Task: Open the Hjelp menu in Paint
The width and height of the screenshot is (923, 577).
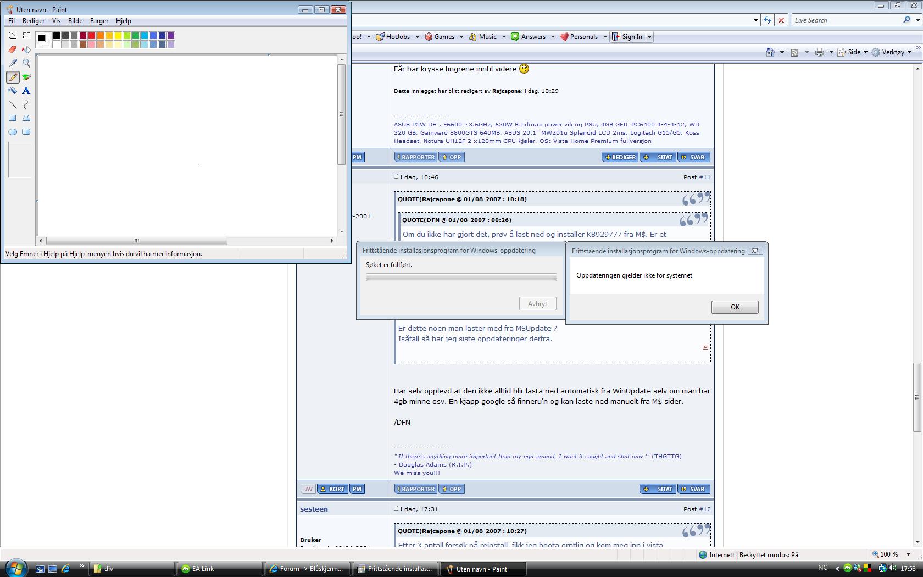Action: [124, 21]
